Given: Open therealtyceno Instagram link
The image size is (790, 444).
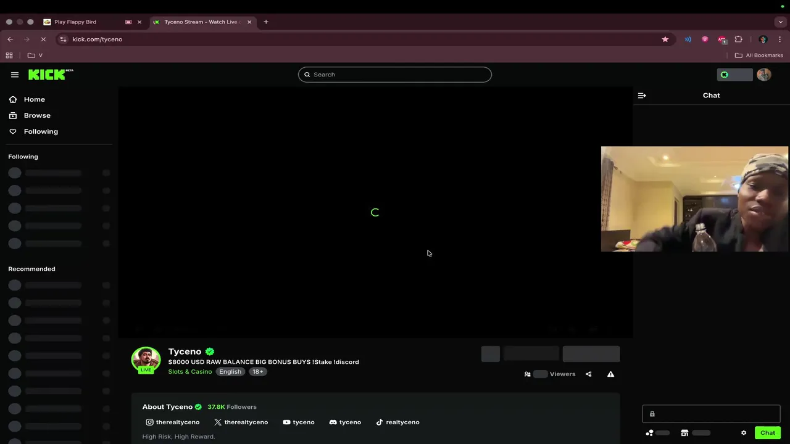Looking at the screenshot, I should click(x=172, y=422).
